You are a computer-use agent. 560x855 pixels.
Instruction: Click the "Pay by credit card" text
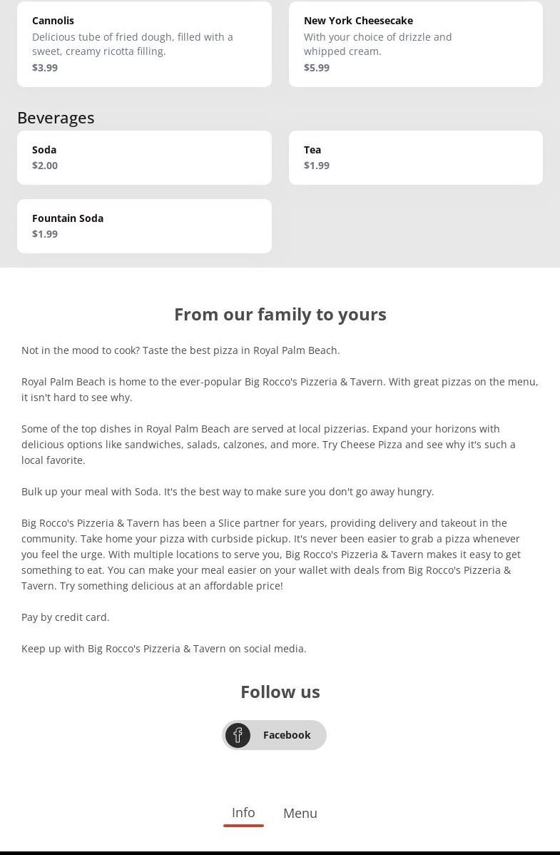coord(66,617)
